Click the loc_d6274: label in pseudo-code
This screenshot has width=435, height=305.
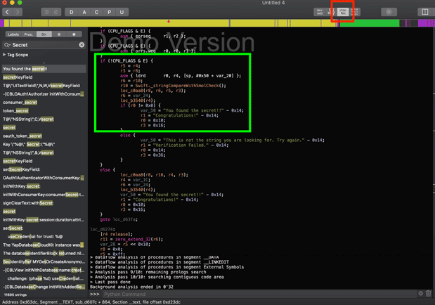[x=102, y=229]
